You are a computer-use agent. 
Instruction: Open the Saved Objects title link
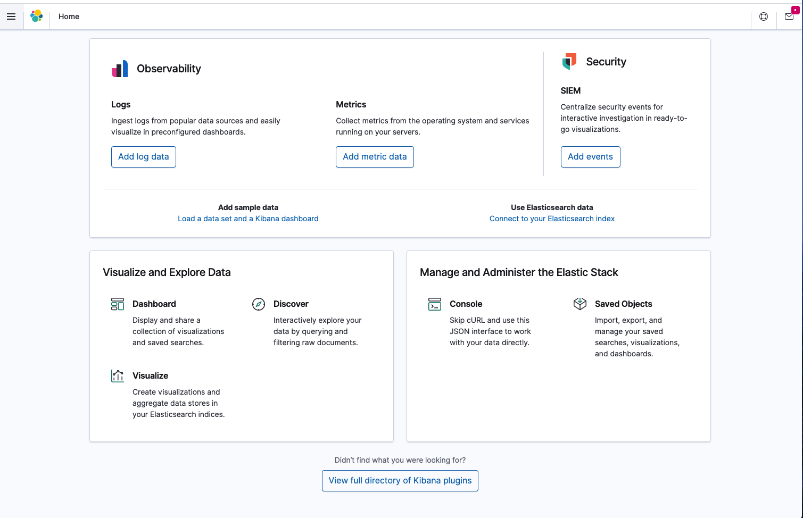point(623,304)
